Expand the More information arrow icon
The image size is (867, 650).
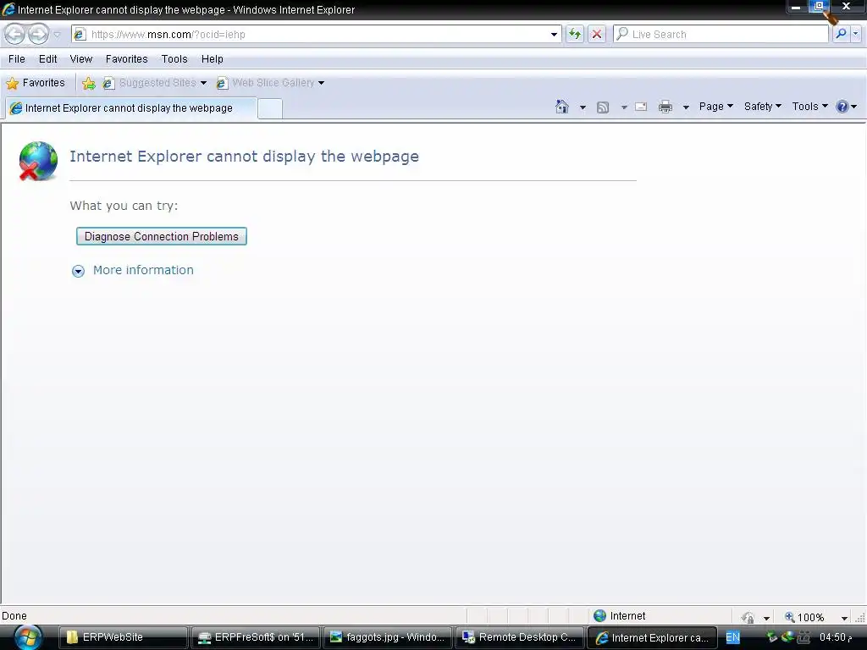[x=78, y=271]
